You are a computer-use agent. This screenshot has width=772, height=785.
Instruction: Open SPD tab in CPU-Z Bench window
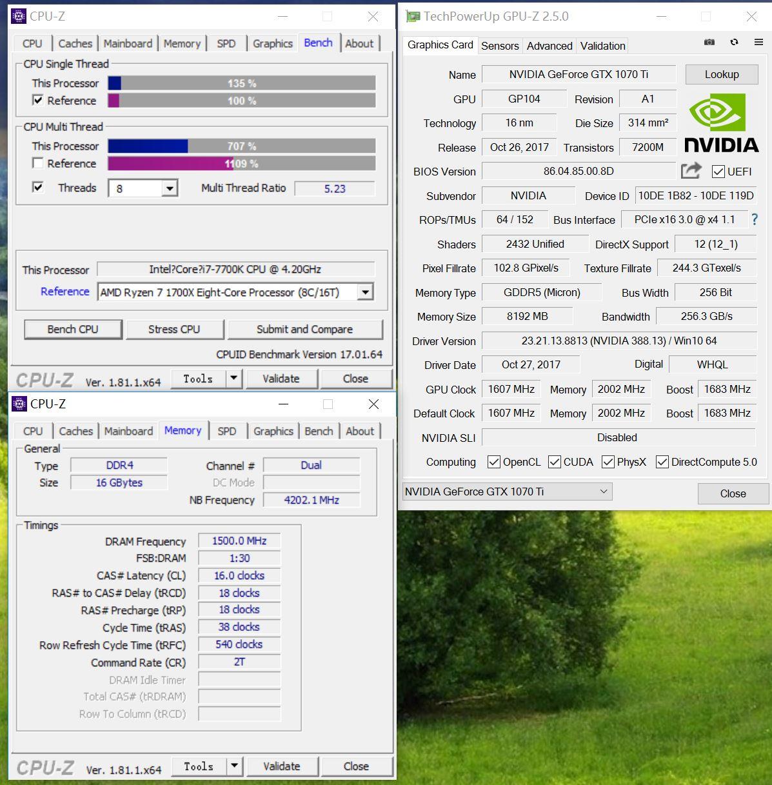coord(226,43)
